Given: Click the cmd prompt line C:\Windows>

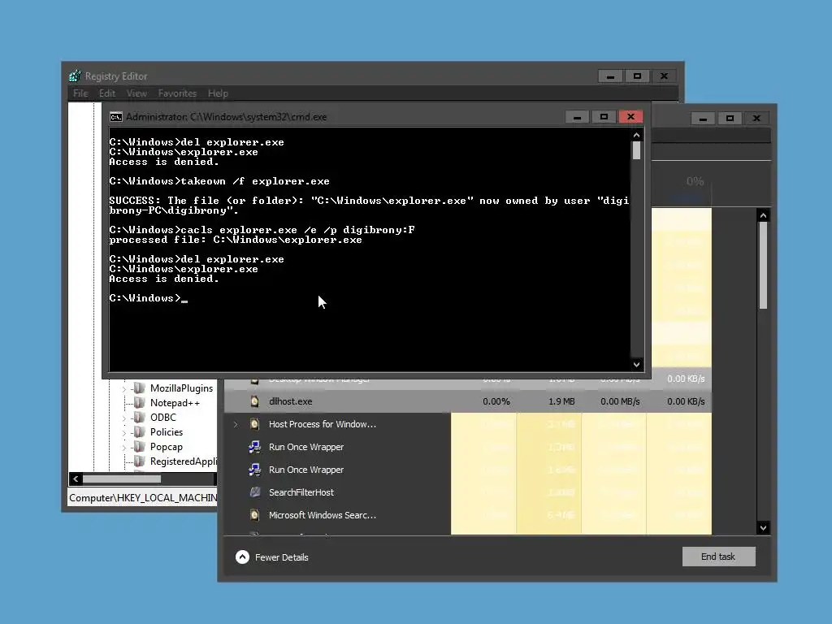Looking at the screenshot, I should click(149, 298).
